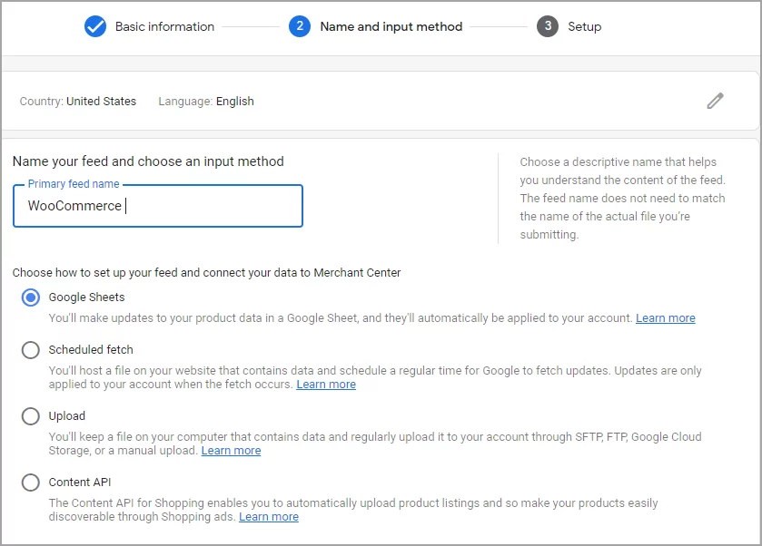Click the blue checkmark on Basic information step

[95, 26]
